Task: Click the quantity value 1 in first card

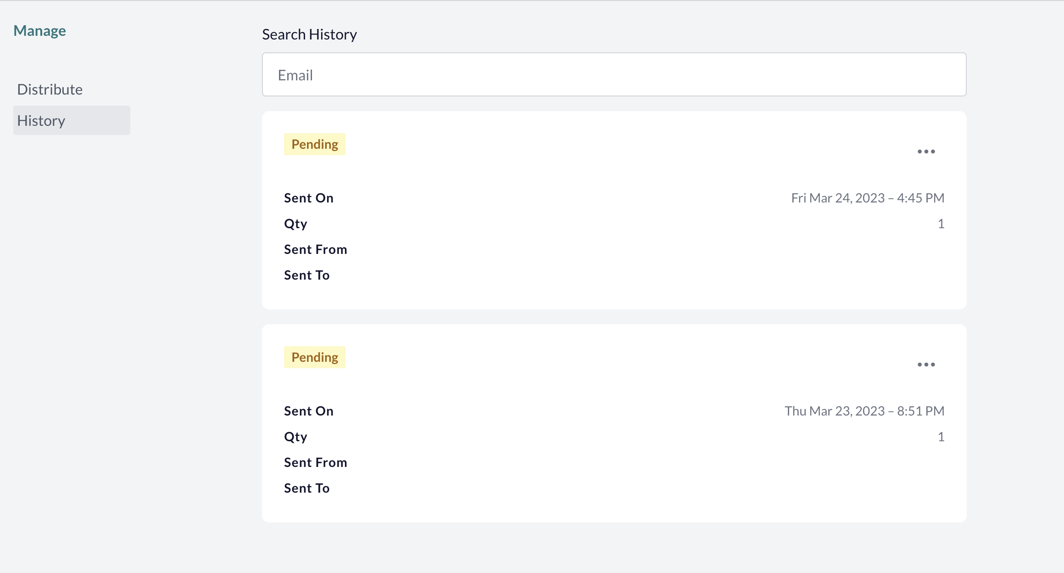Action: click(x=941, y=224)
